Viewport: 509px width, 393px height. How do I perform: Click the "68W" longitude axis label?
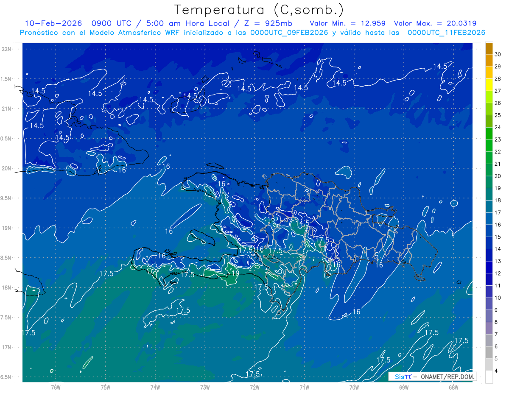[x=453, y=387]
